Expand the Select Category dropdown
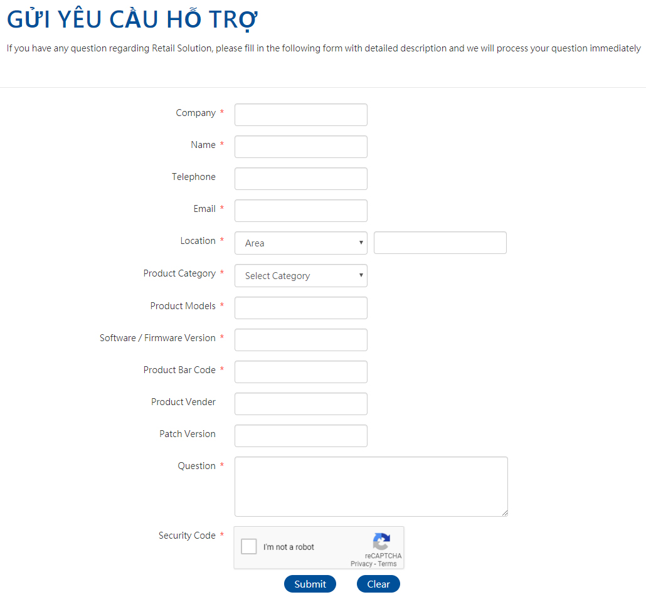Image resolution: width=646 pixels, height=602 pixels. click(301, 276)
